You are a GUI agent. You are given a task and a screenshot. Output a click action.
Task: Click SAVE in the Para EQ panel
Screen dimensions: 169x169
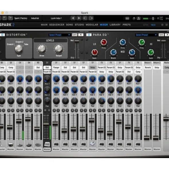[161, 35]
